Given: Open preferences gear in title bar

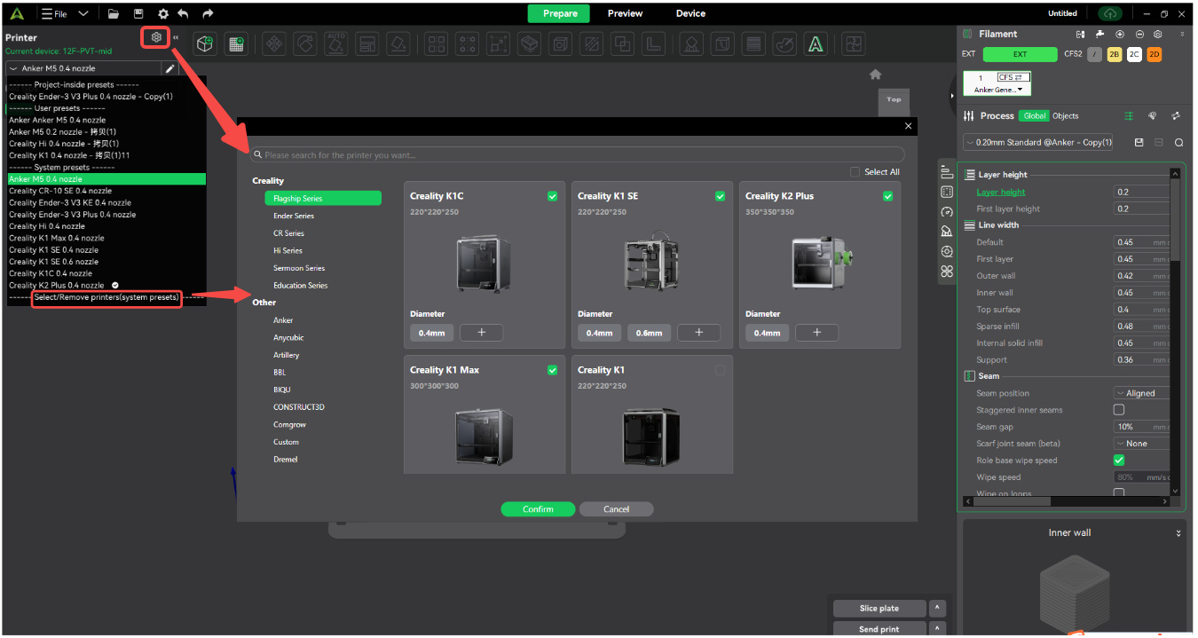Looking at the screenshot, I should (162, 13).
